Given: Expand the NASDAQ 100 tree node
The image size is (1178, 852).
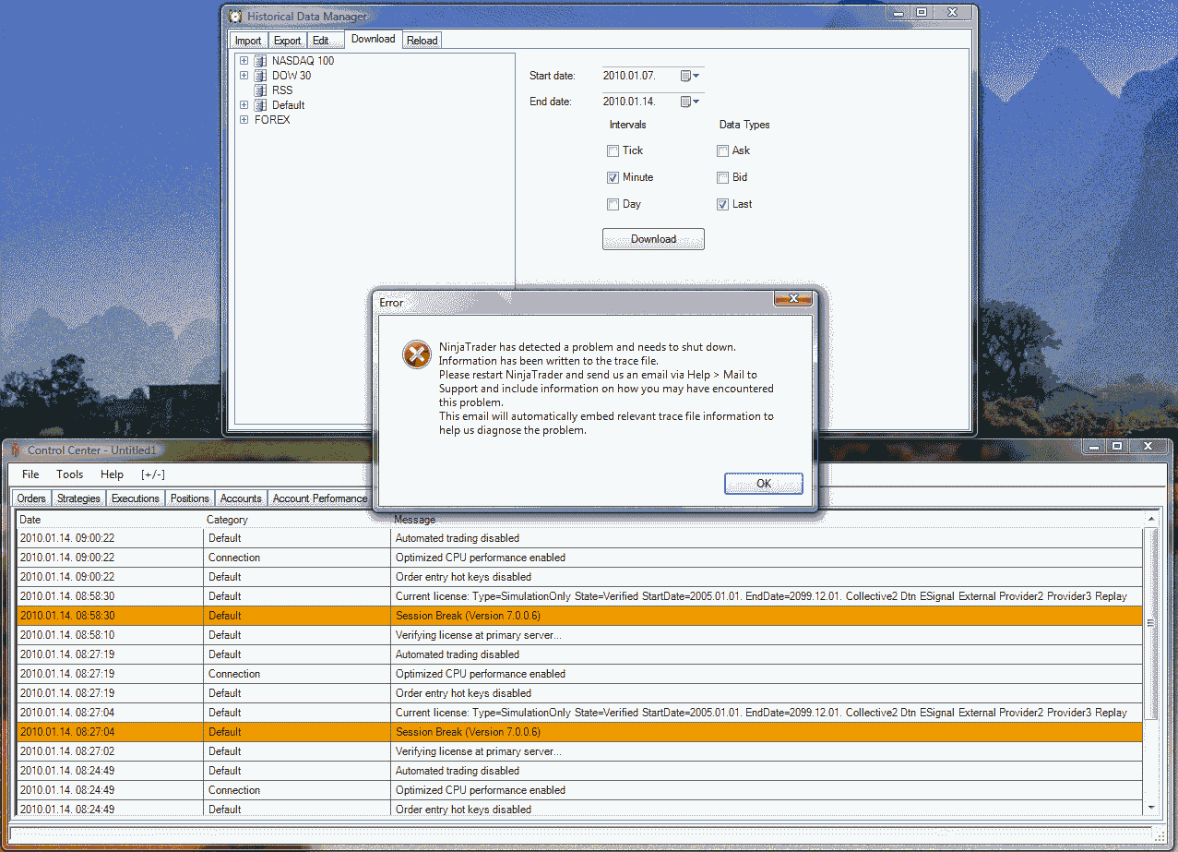Looking at the screenshot, I should [244, 61].
